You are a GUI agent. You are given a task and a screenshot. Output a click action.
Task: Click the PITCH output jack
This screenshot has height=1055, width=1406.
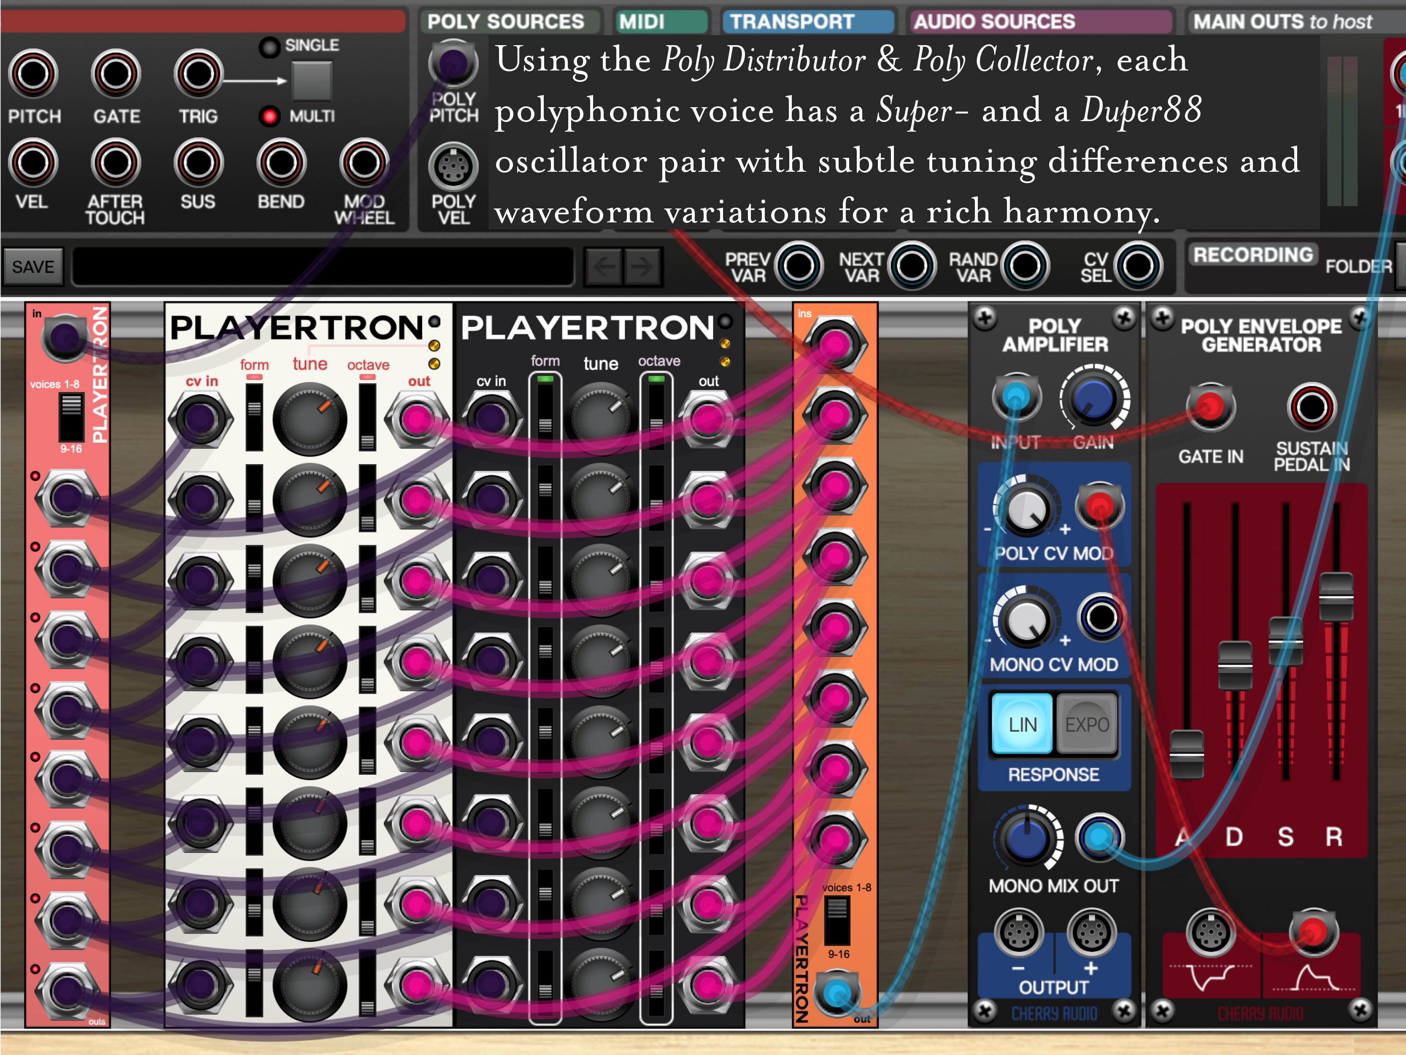(33, 74)
